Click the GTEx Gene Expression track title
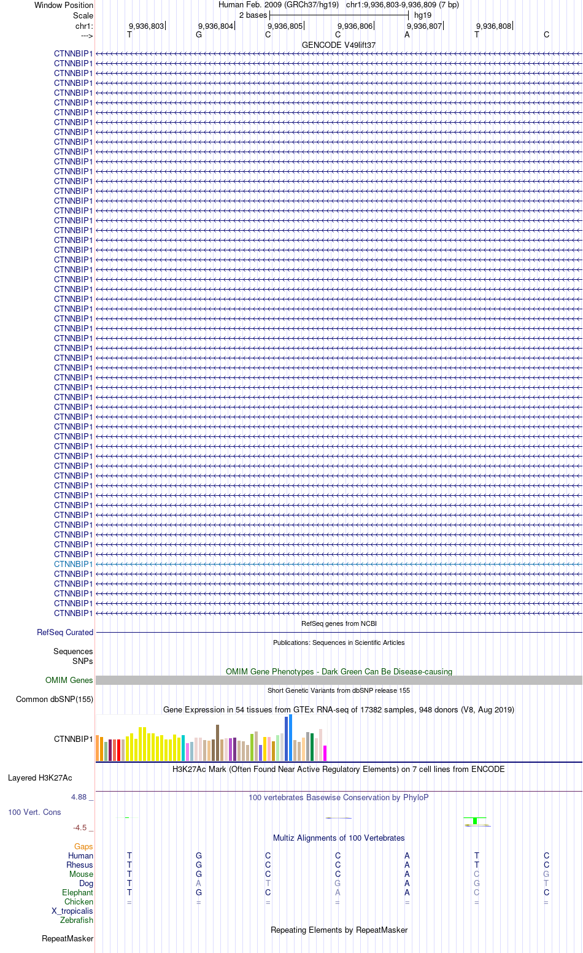The height and width of the screenshot is (953, 583). tap(339, 709)
